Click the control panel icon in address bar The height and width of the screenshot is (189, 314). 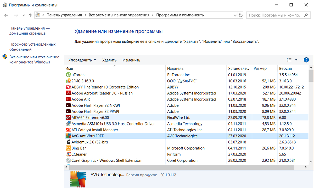click(x=37, y=15)
